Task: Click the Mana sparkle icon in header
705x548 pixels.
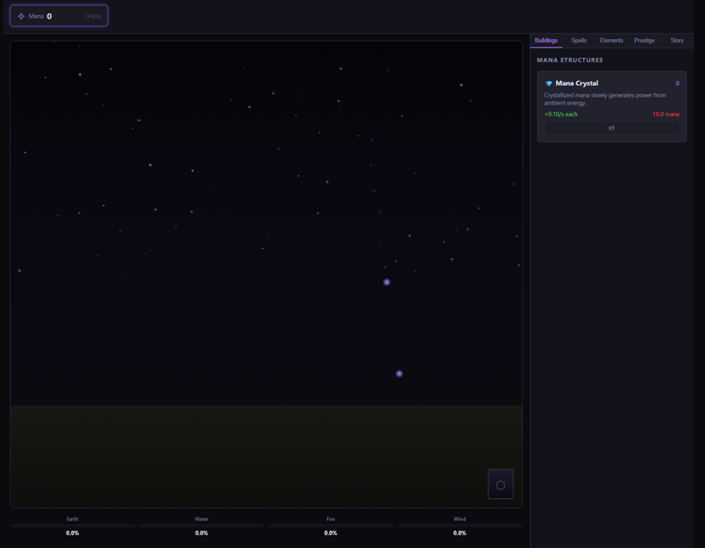Action: coord(21,16)
